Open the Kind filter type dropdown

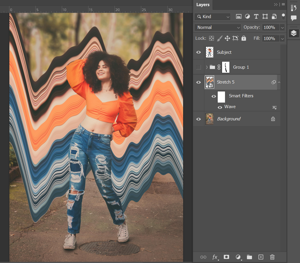212,17
